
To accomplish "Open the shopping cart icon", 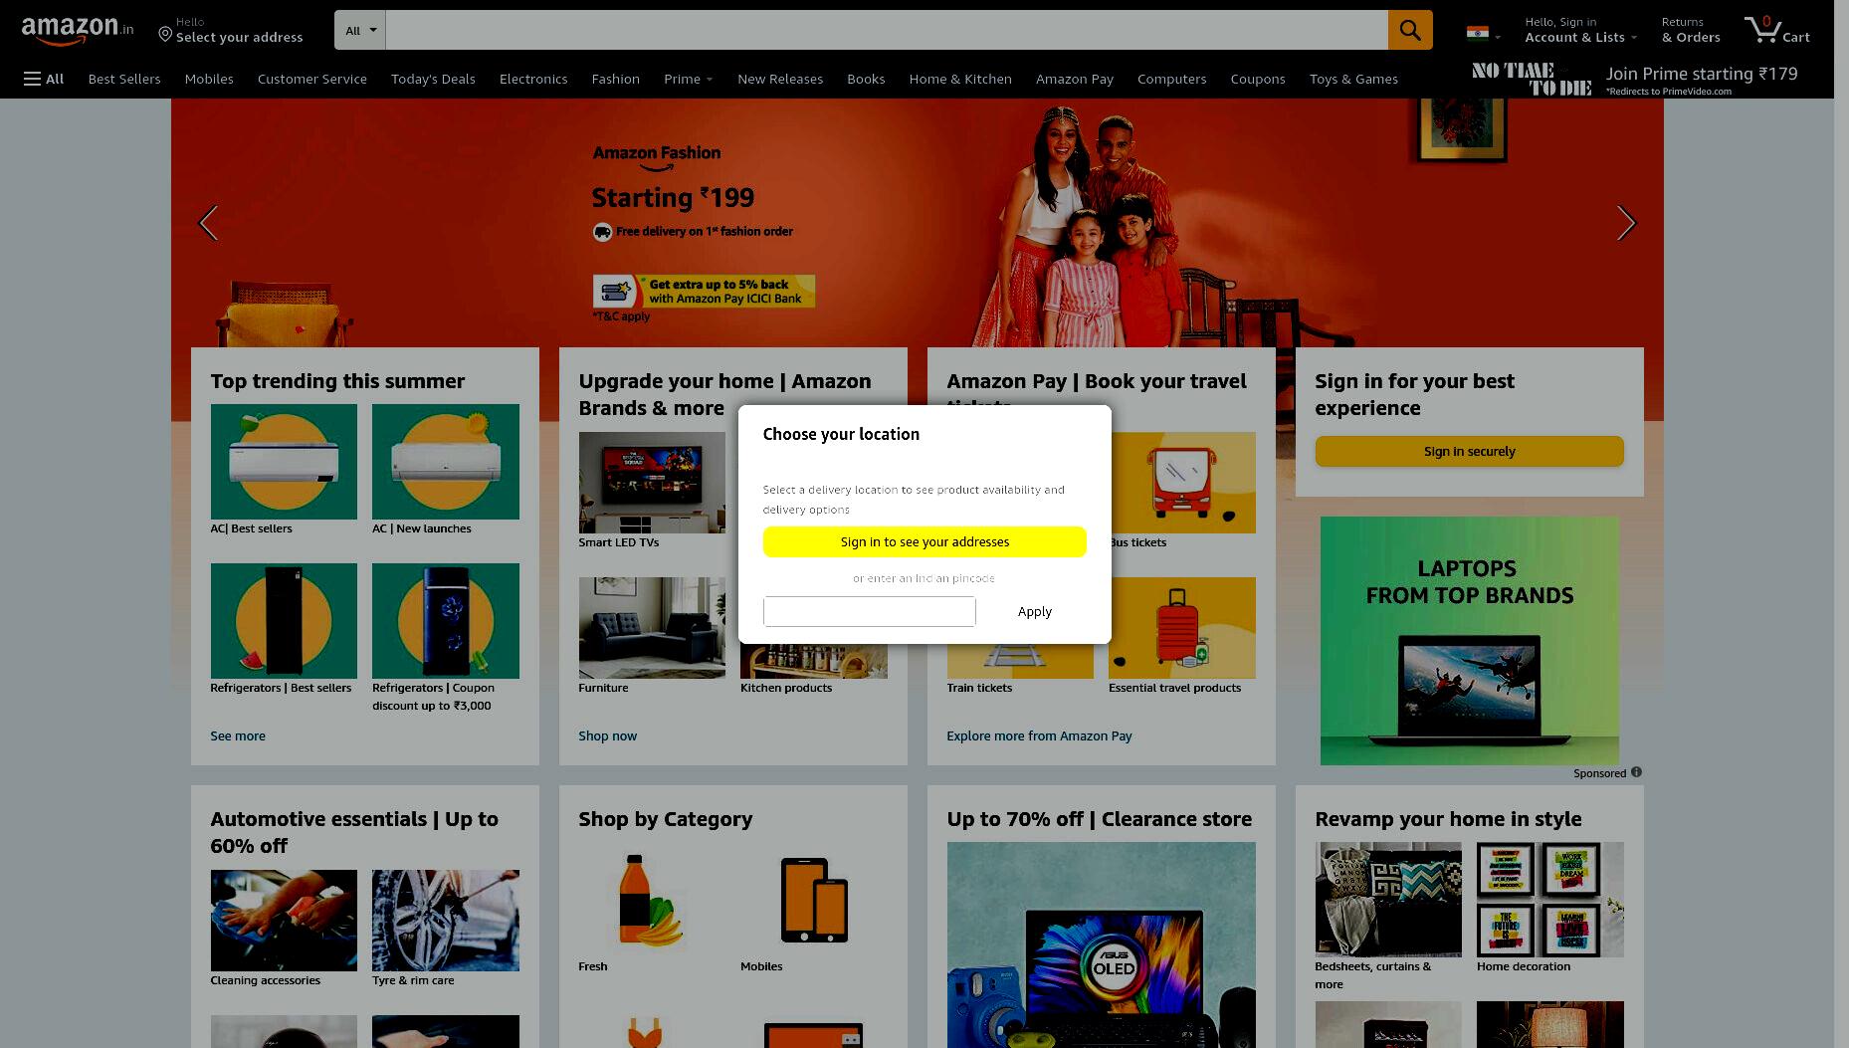I will tap(1776, 30).
